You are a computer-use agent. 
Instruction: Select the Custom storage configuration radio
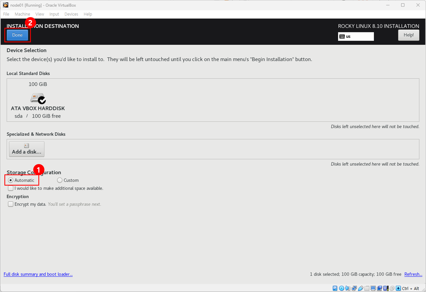pyautogui.click(x=60, y=180)
